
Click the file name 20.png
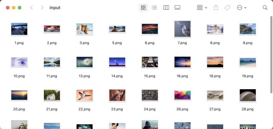19,109
